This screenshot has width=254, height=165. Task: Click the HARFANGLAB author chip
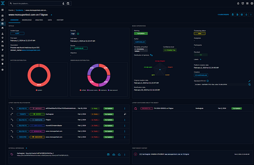(140, 42)
